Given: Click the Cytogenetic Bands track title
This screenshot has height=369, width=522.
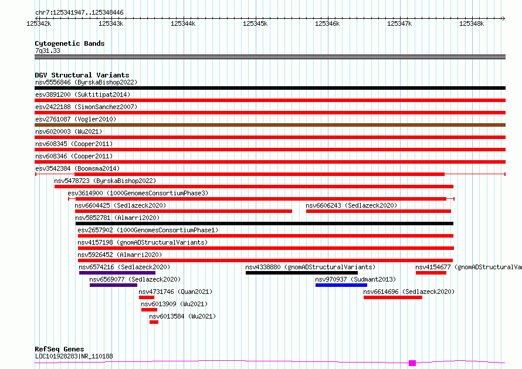Looking at the screenshot, I should [70, 43].
